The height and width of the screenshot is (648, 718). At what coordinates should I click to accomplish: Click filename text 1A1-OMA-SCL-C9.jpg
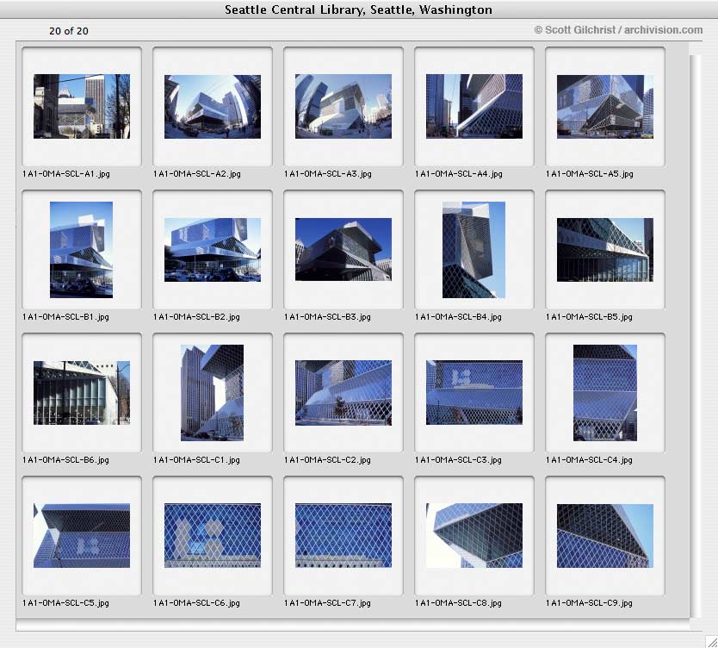pyautogui.click(x=590, y=602)
